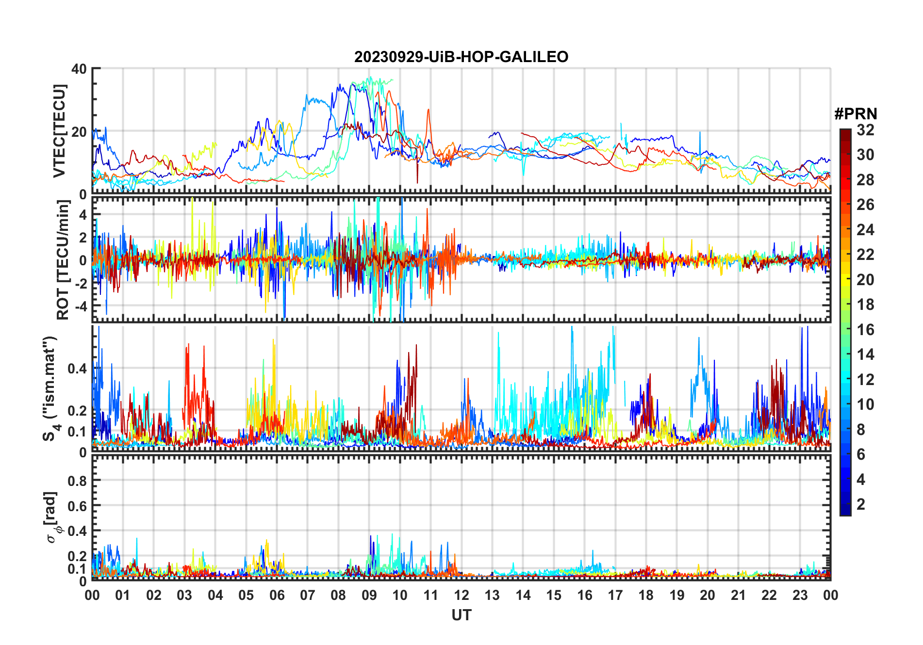This screenshot has width=923, height=645.
Task: Click the 40 tick label on the VTEC axis
Action: coord(79,69)
